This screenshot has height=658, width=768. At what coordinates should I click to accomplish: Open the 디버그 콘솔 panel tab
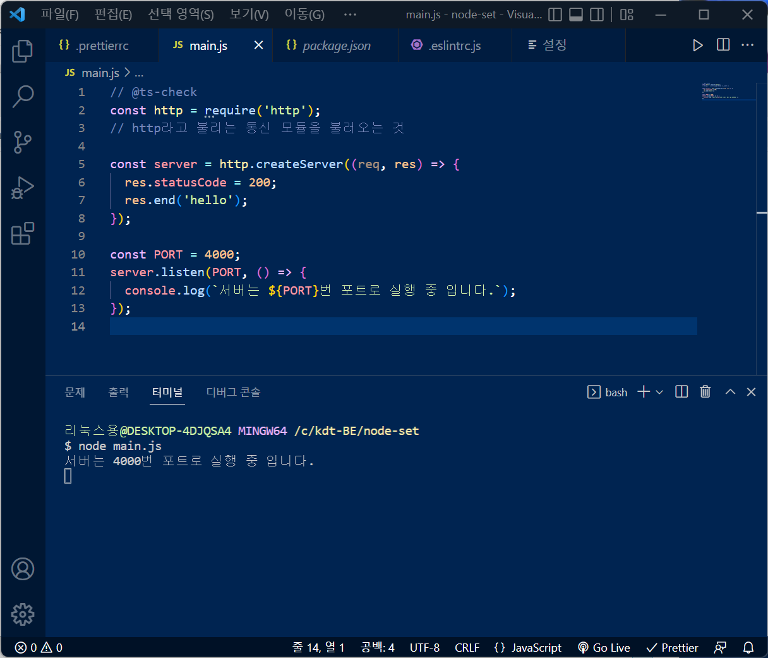coord(233,392)
